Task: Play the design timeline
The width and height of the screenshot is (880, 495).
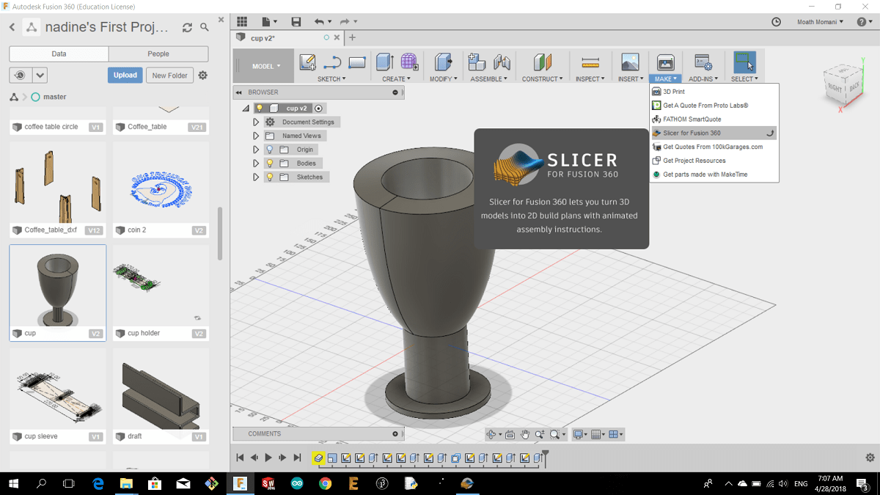Action: point(268,458)
